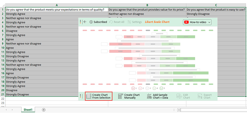This screenshot has height=116, width=247.
Task: Click top panel drag handle dots
Action: tap(81, 22)
